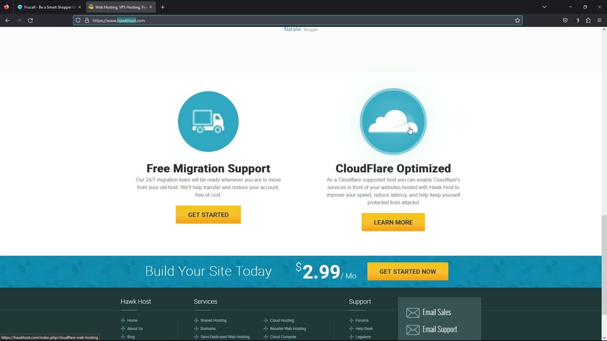Click the forward navigation arrow

click(19, 20)
